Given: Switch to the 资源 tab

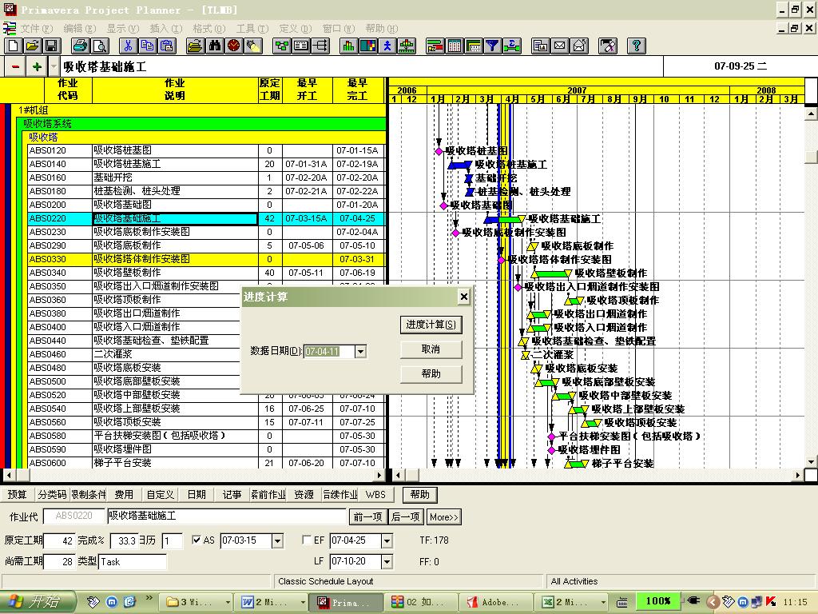Looking at the screenshot, I should (304, 494).
